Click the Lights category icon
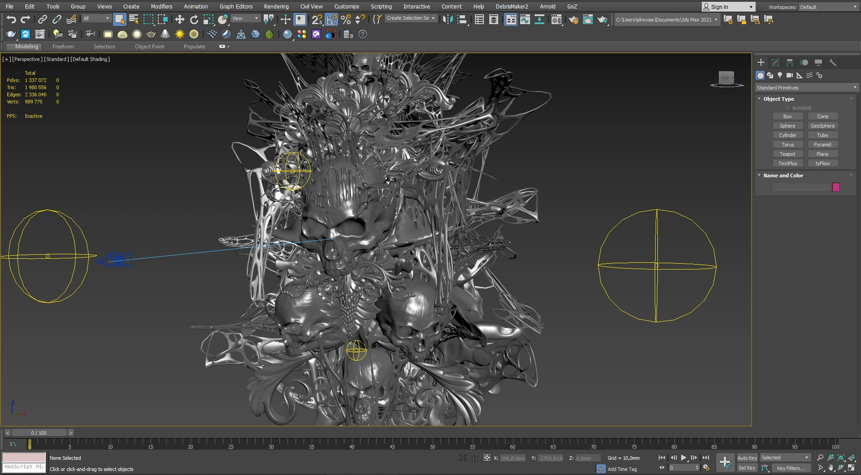Image resolution: width=861 pixels, height=475 pixels. (x=780, y=75)
